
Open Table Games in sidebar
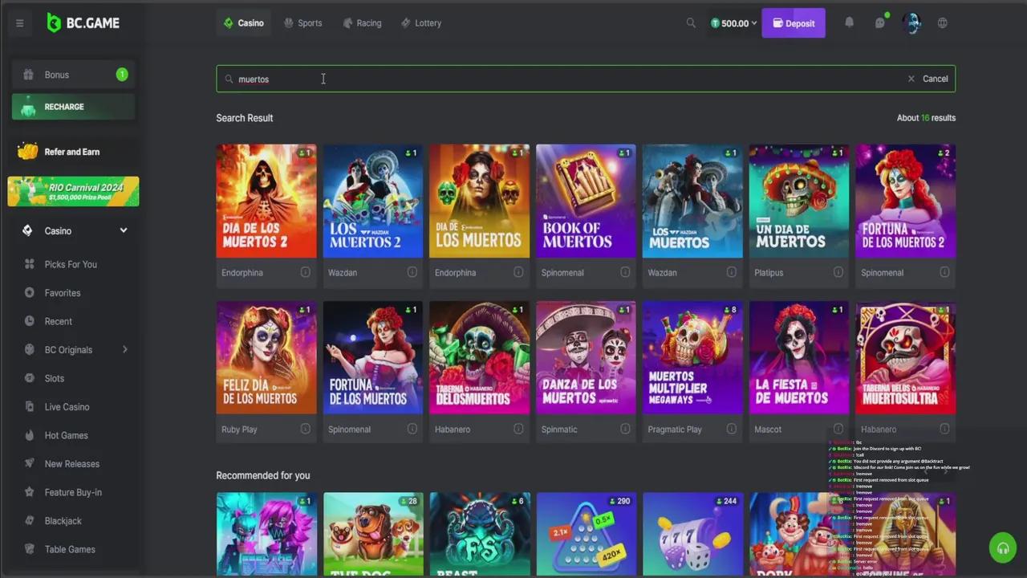click(x=70, y=549)
